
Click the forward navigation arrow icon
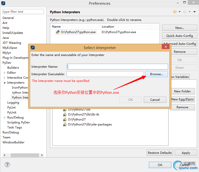[185, 12]
